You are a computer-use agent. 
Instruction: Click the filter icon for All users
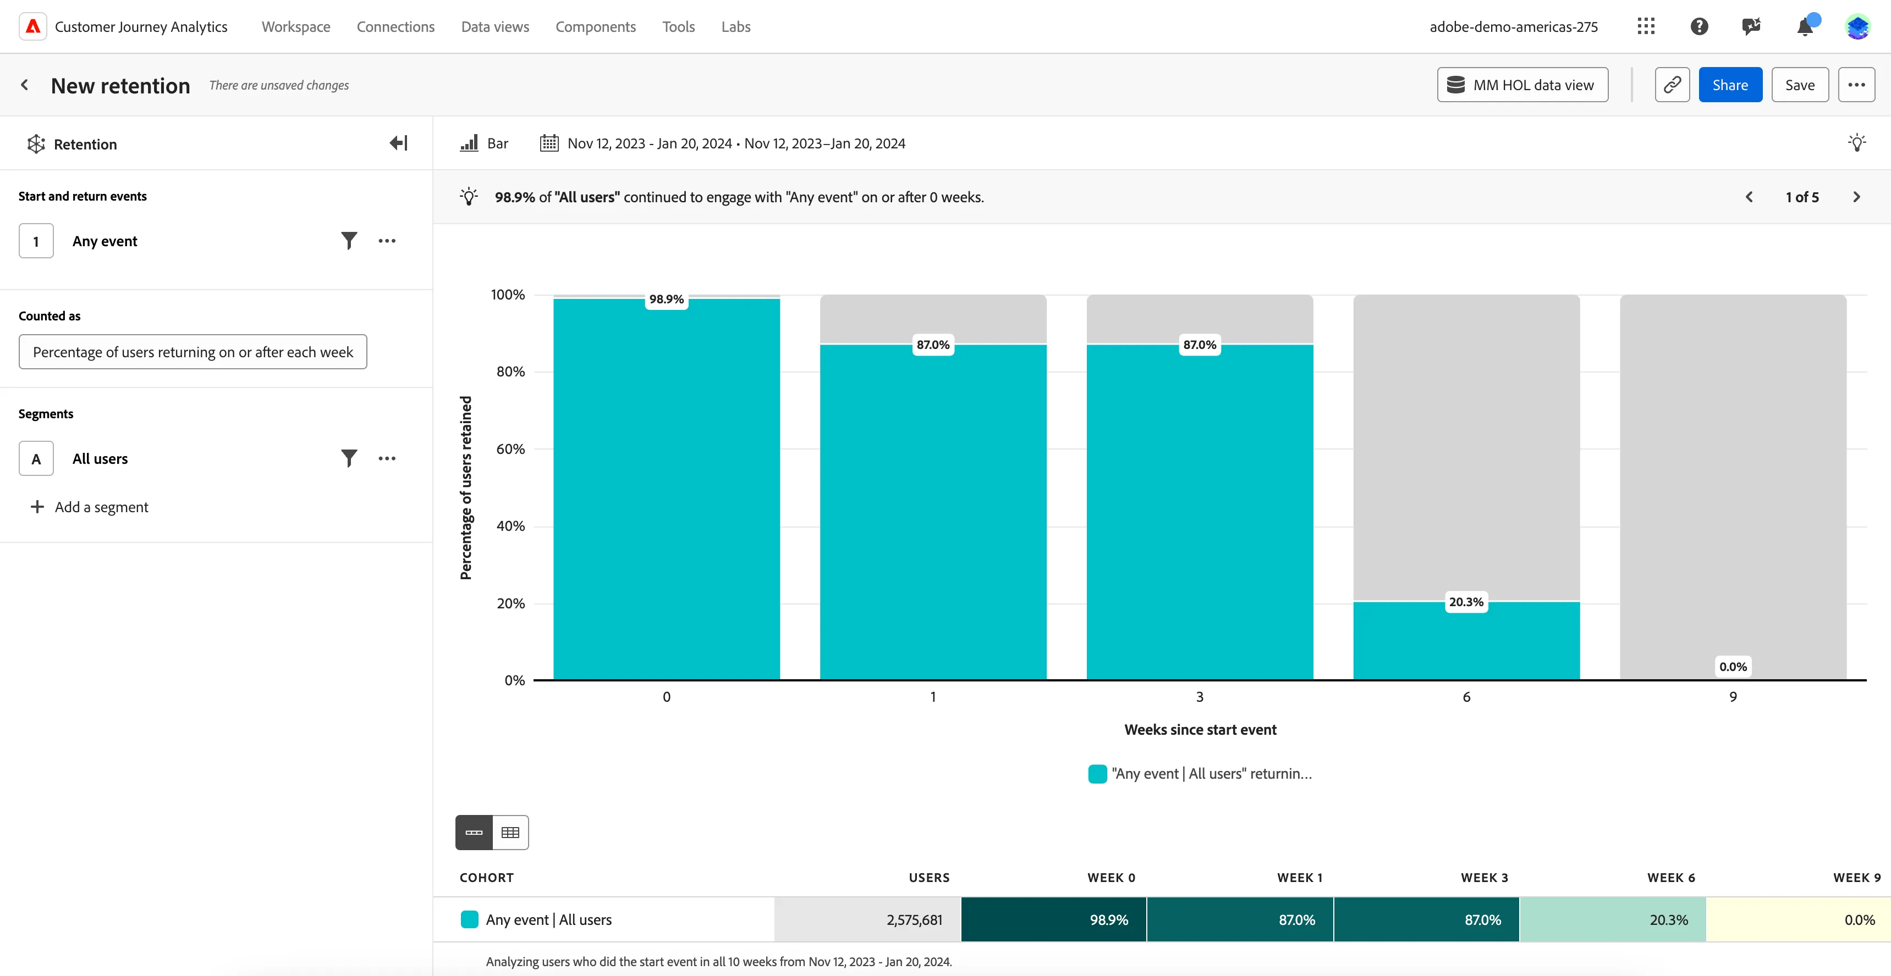pyautogui.click(x=349, y=458)
